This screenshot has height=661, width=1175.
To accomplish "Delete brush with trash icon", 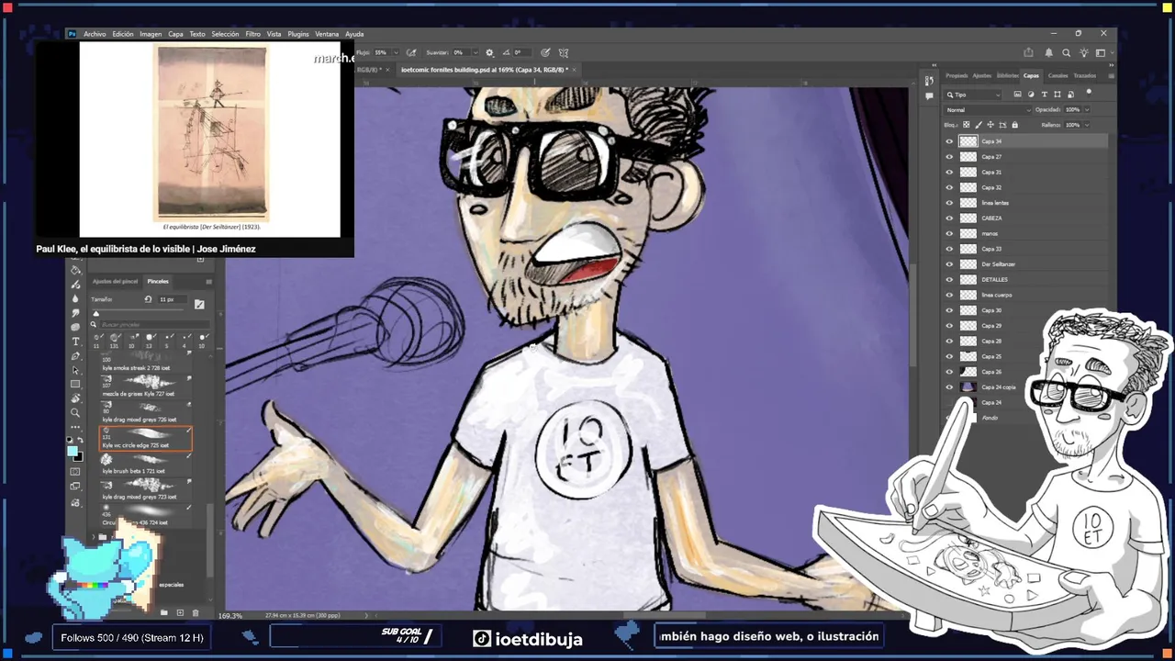I will click(195, 612).
